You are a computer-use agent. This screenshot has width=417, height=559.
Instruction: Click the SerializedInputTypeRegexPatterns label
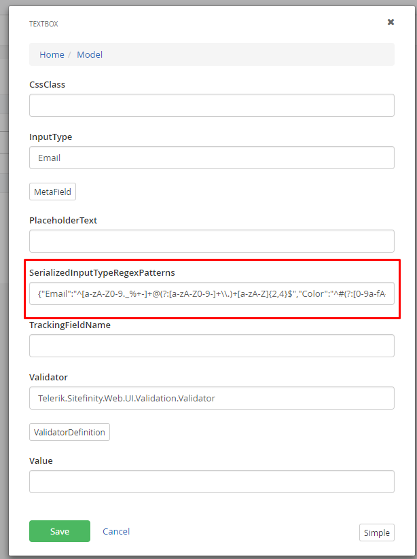click(101, 272)
